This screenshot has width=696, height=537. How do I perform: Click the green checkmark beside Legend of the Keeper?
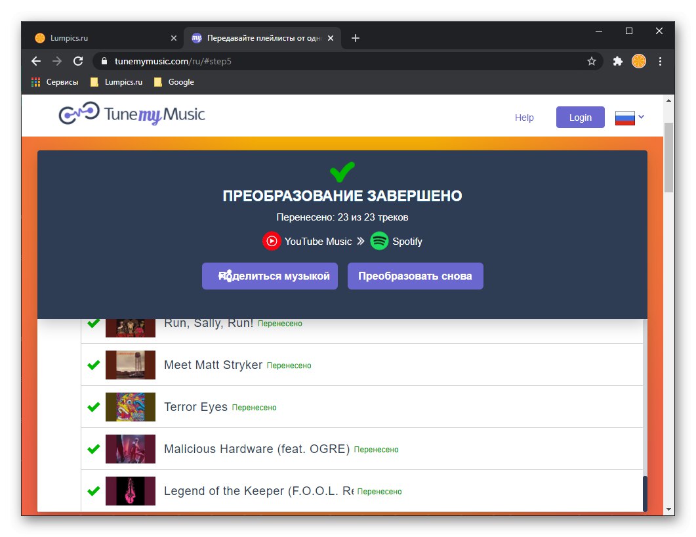click(x=94, y=491)
